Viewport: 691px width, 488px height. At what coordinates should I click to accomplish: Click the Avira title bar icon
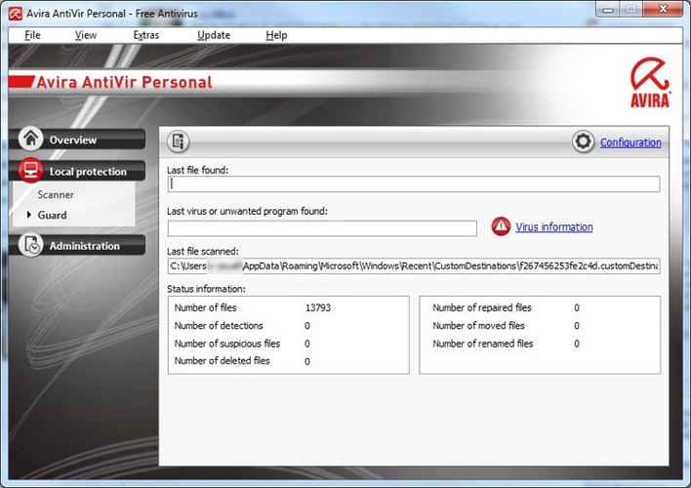(16, 14)
